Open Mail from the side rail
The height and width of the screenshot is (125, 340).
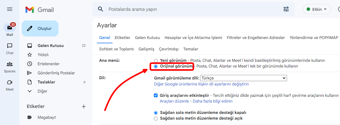pyautogui.click(x=10, y=28)
